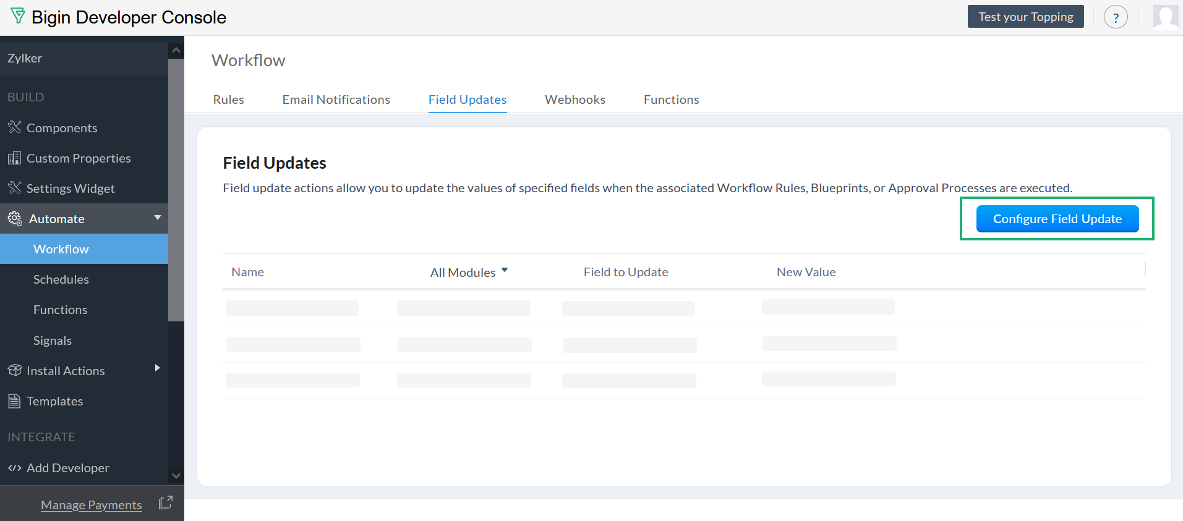Click the Install Actions box icon
The width and height of the screenshot is (1183, 521).
pyautogui.click(x=14, y=370)
